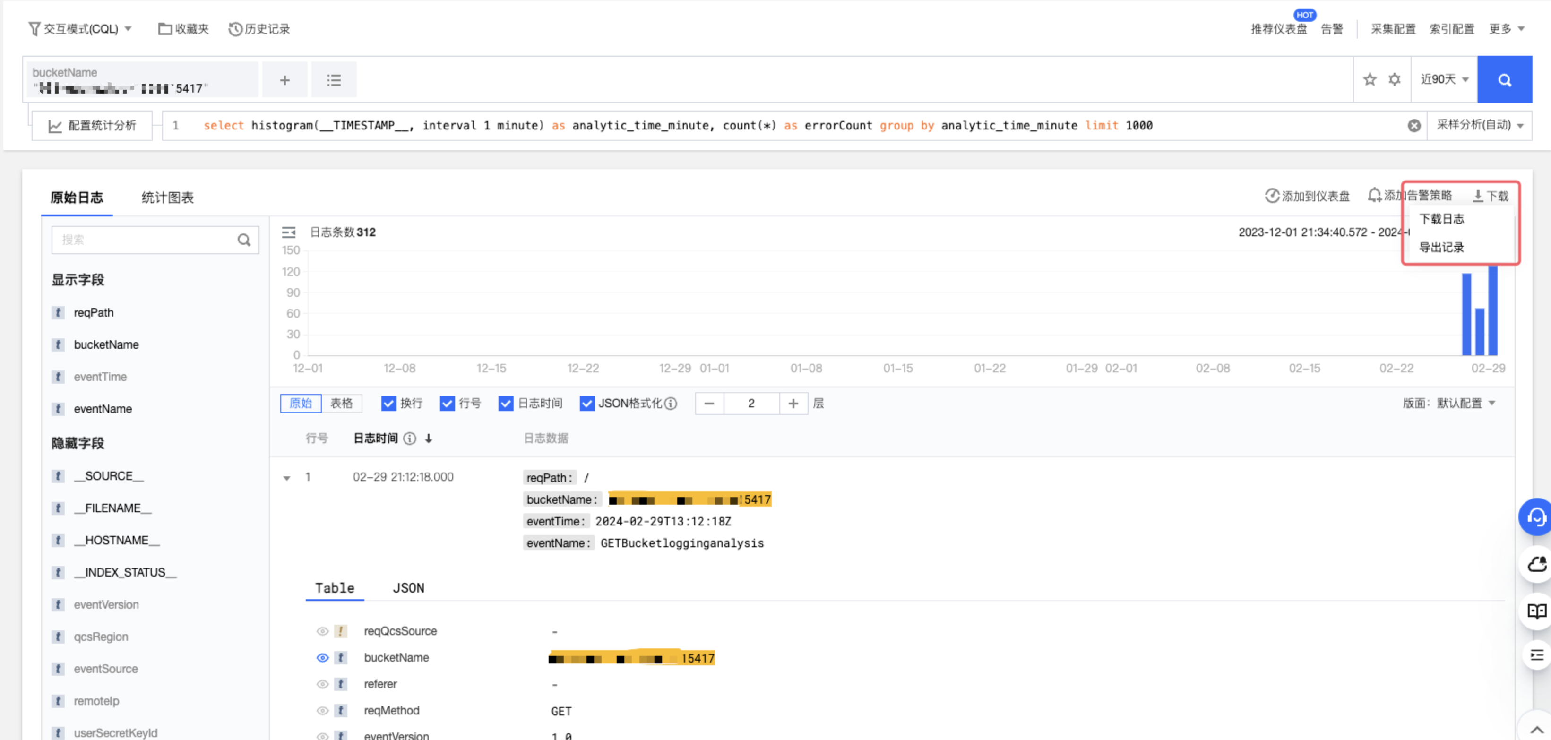
Task: Collapse log row 1 with arrow
Action: click(x=286, y=478)
